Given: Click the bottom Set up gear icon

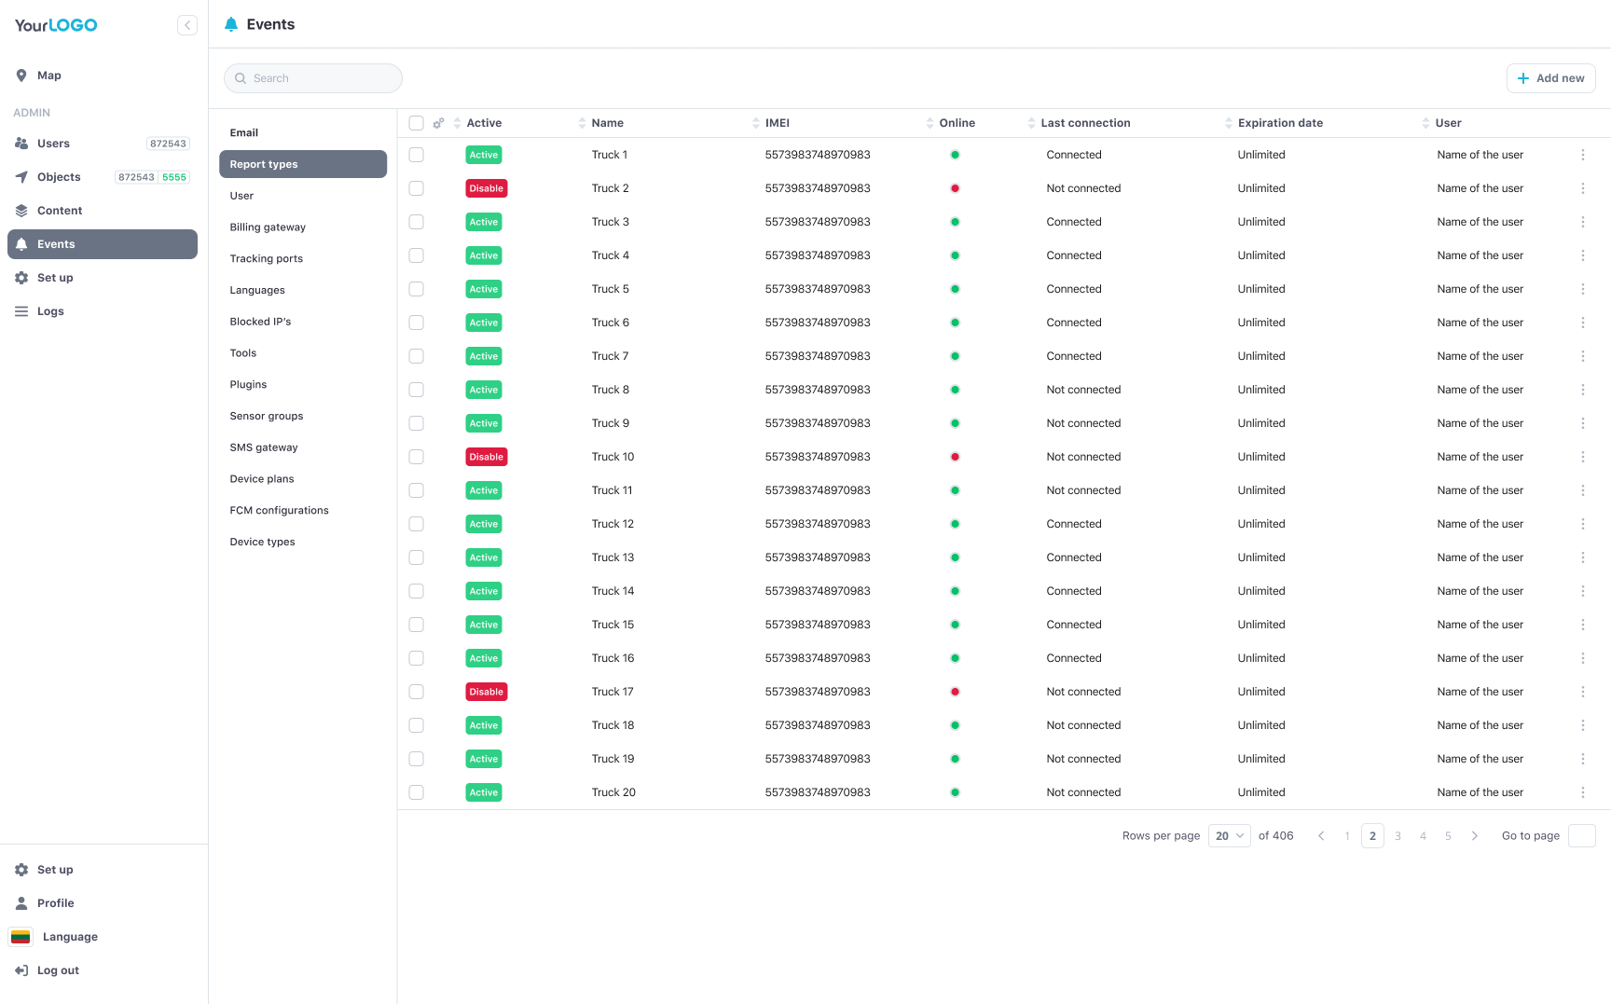Looking at the screenshot, I should click(21, 870).
